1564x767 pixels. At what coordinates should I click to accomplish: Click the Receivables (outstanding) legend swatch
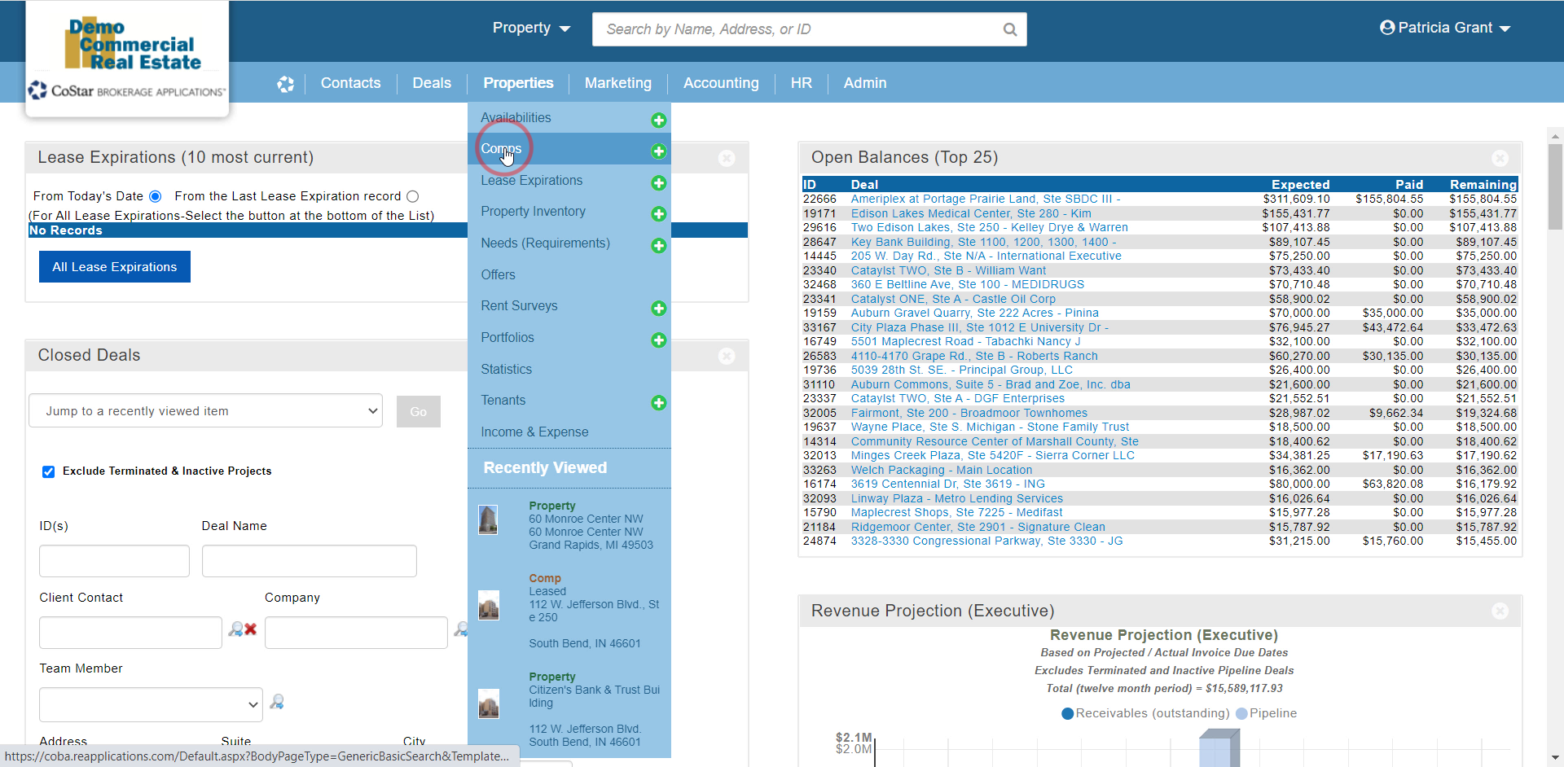1067,713
